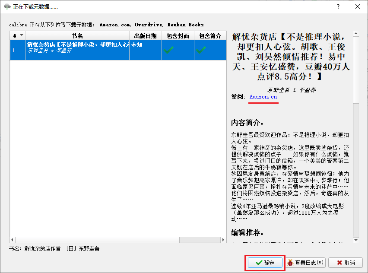Click the cover-included green checkmark
Screen dimensions: 368x273
tap(168, 50)
